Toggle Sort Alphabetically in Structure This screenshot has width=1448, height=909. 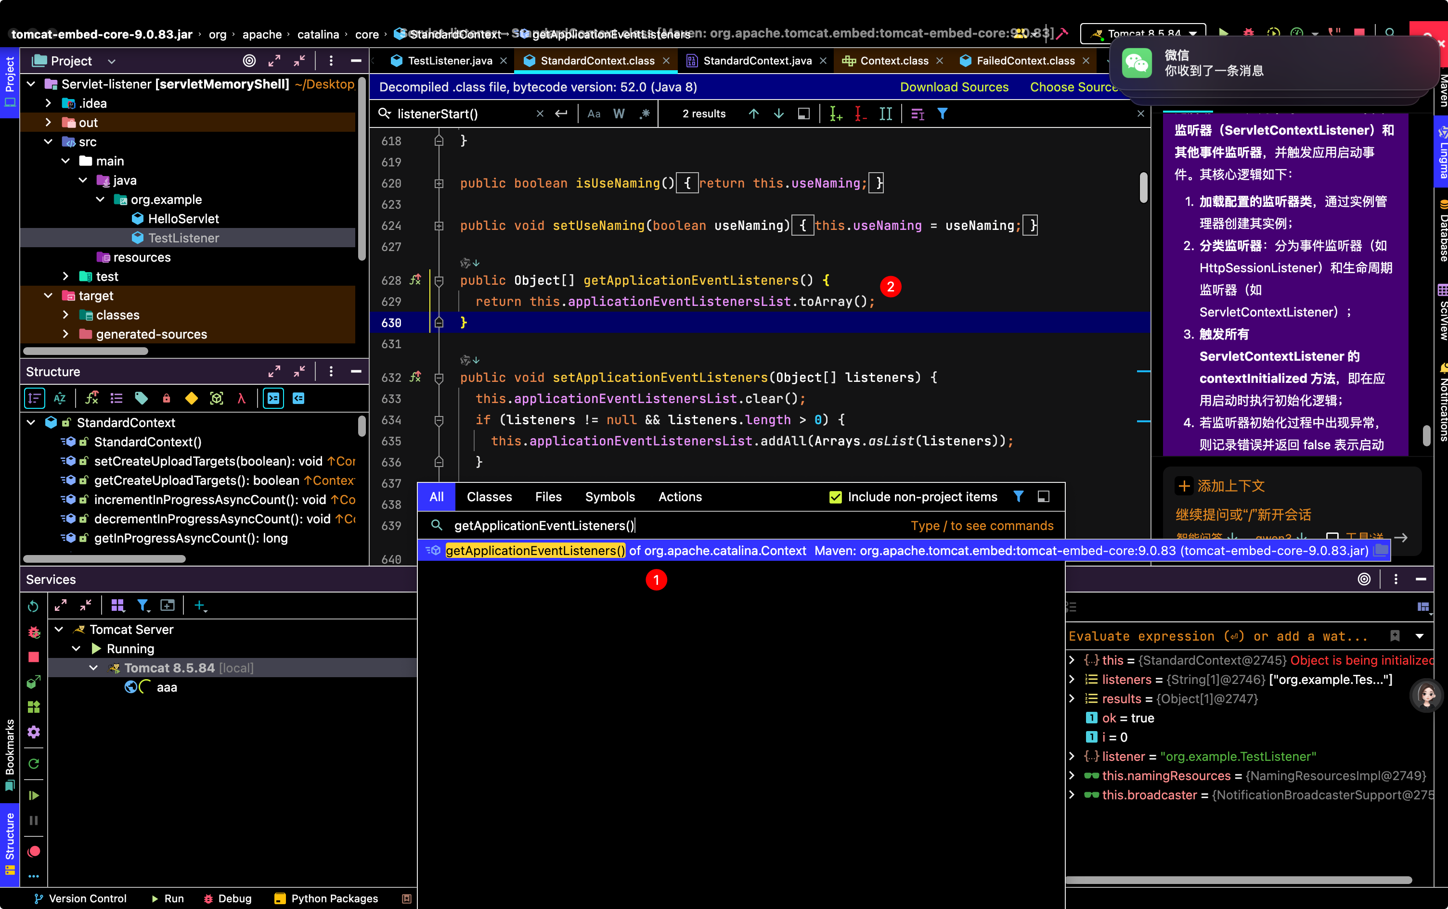pyautogui.click(x=60, y=398)
